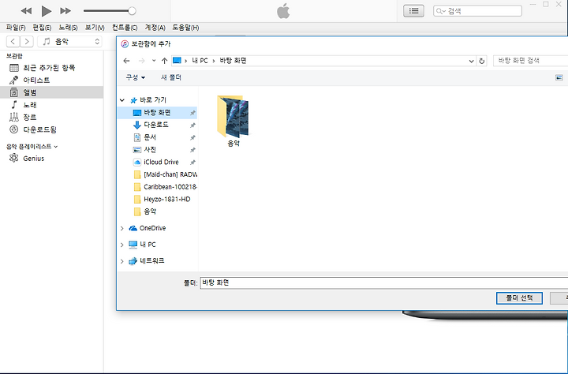The width and height of the screenshot is (568, 374).
Task: Open the 파일(F) menu
Action: [x=16, y=28]
